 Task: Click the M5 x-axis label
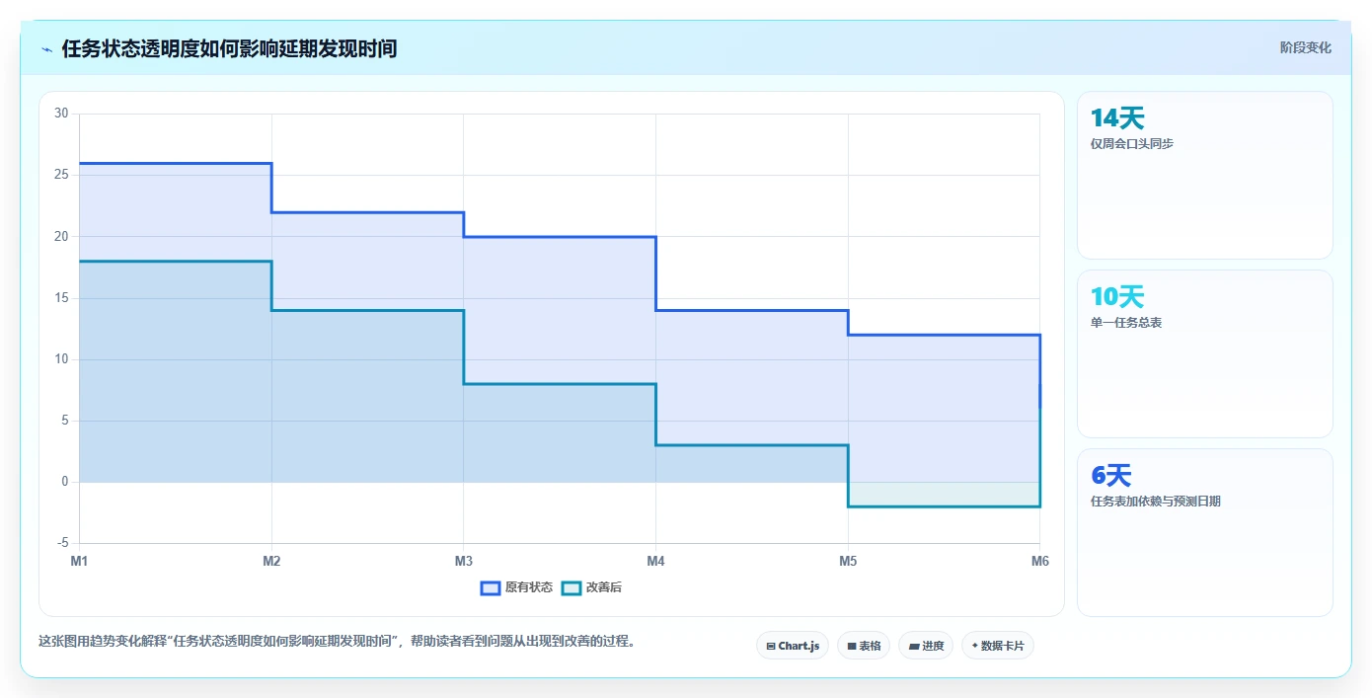[x=848, y=561]
